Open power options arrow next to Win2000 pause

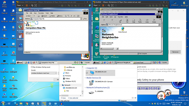point(29,6)
